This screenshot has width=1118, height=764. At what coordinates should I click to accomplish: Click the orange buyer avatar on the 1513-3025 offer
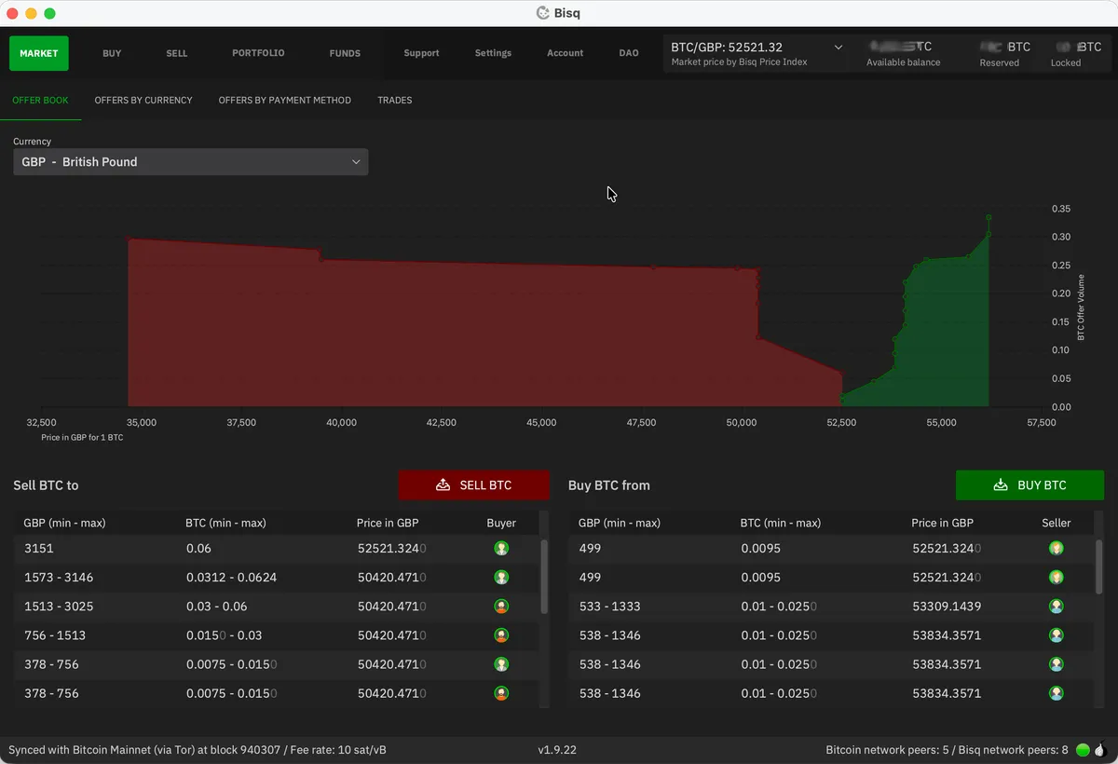(x=501, y=606)
